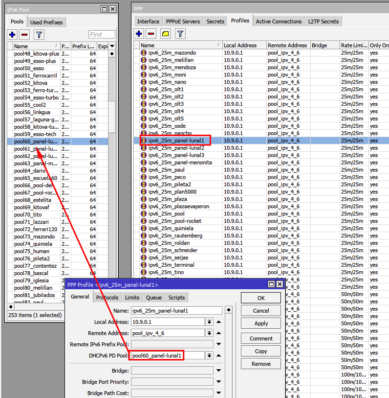This screenshot has width=389, height=398.
Task: Open columns dropdown in IPv6 Pool table header
Action: coord(112,46)
